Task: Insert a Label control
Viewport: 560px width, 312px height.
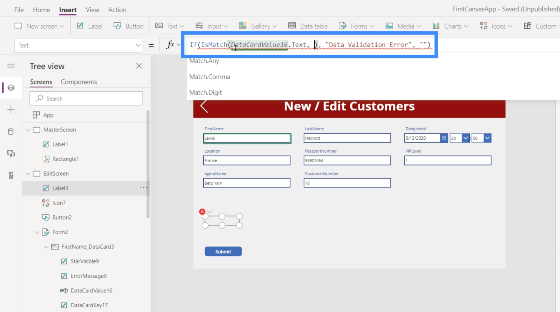Action: [x=90, y=26]
